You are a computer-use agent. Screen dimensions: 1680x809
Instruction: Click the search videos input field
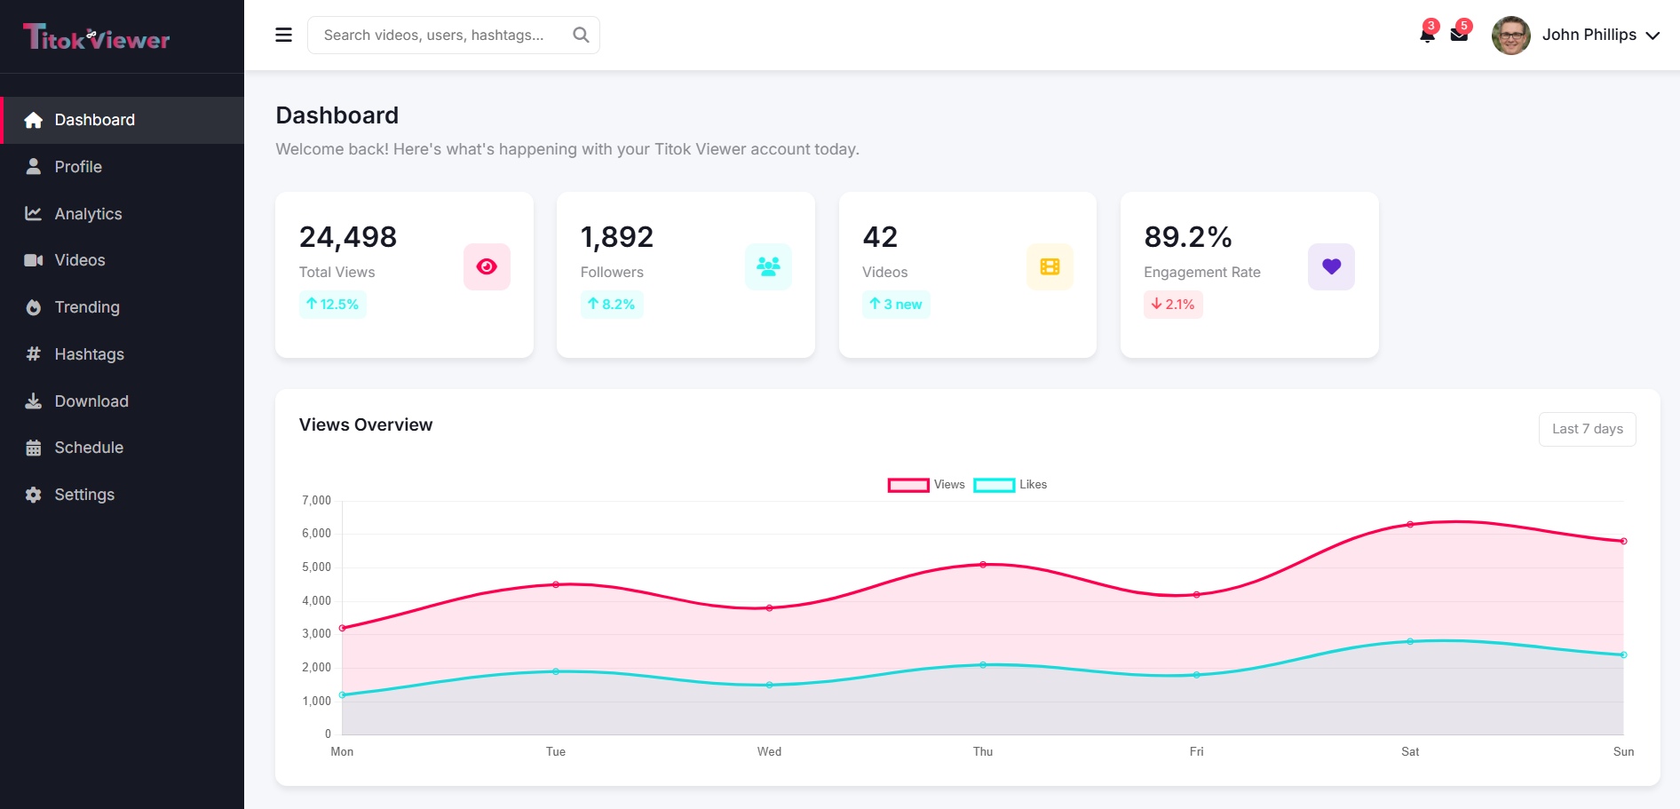click(x=435, y=35)
